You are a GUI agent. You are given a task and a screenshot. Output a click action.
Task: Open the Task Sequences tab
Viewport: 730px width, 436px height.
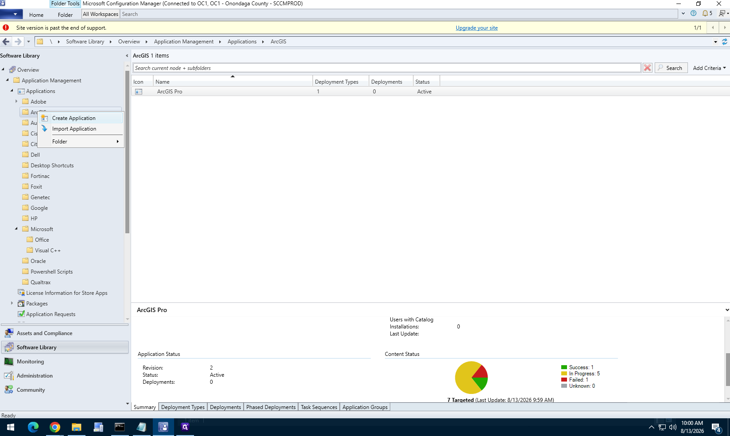coord(319,407)
